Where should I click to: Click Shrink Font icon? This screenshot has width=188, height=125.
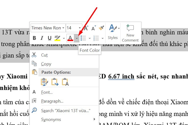coord(94,28)
